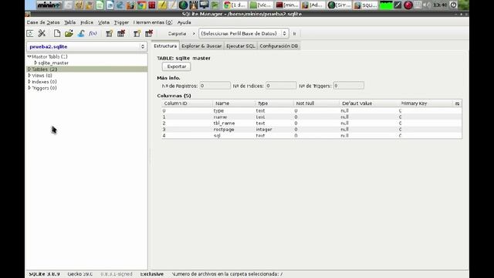Image resolution: width=494 pixels, height=278 pixels.
Task: Expand the sqlite_master tree node arrow
Action: click(36, 63)
